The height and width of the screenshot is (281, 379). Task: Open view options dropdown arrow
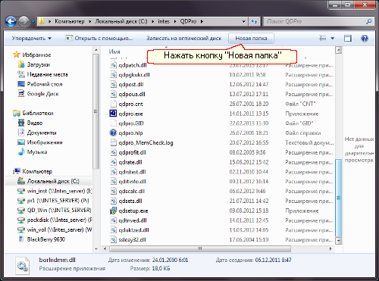tap(333, 39)
